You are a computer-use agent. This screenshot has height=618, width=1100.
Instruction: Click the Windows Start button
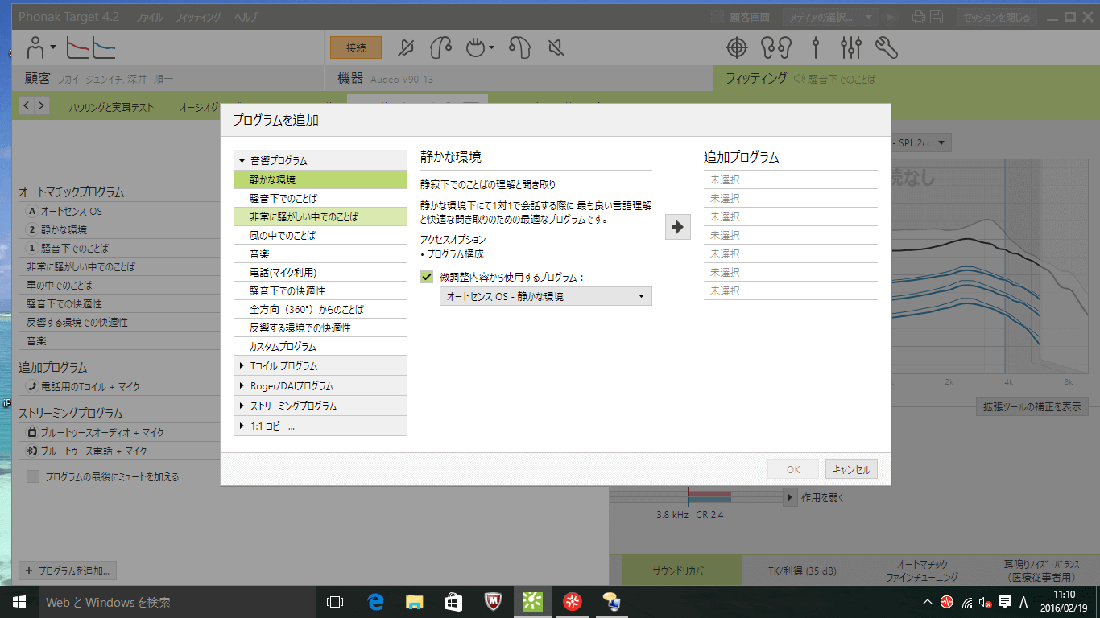tap(19, 601)
